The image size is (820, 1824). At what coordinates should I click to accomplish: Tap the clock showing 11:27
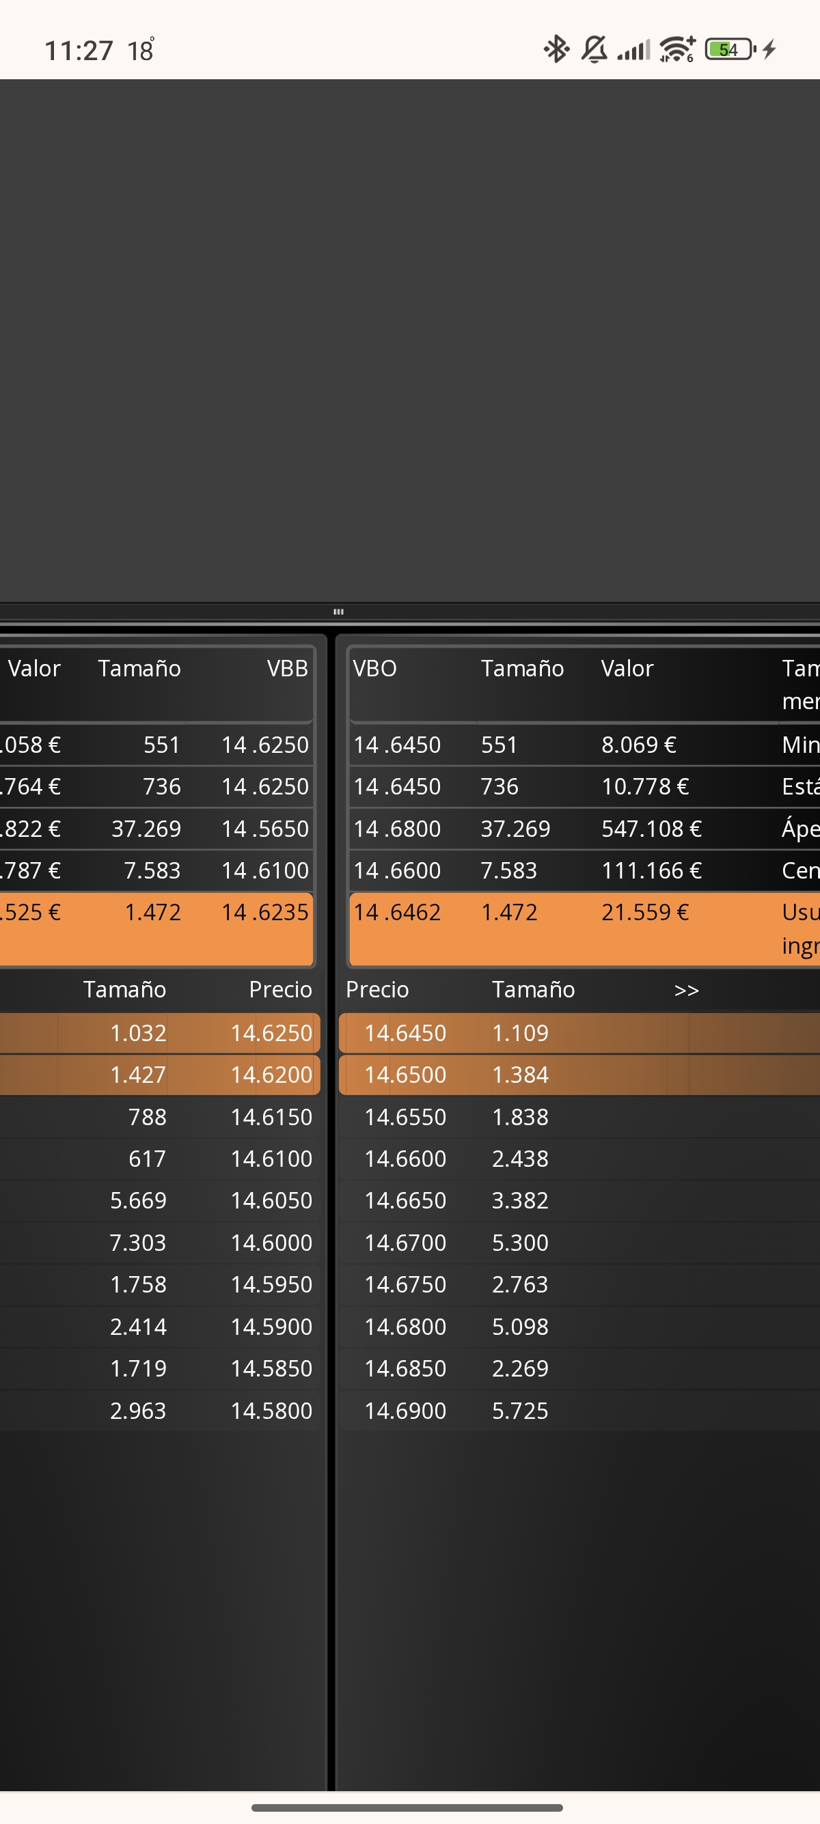79,51
